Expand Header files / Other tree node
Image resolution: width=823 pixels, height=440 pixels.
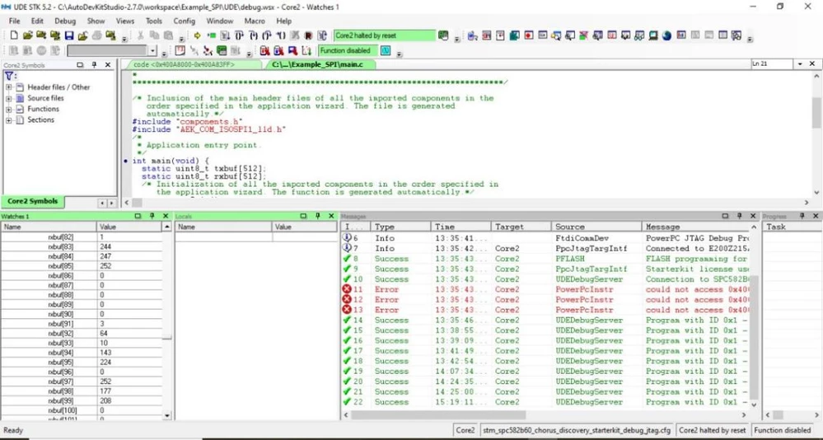pos(9,87)
